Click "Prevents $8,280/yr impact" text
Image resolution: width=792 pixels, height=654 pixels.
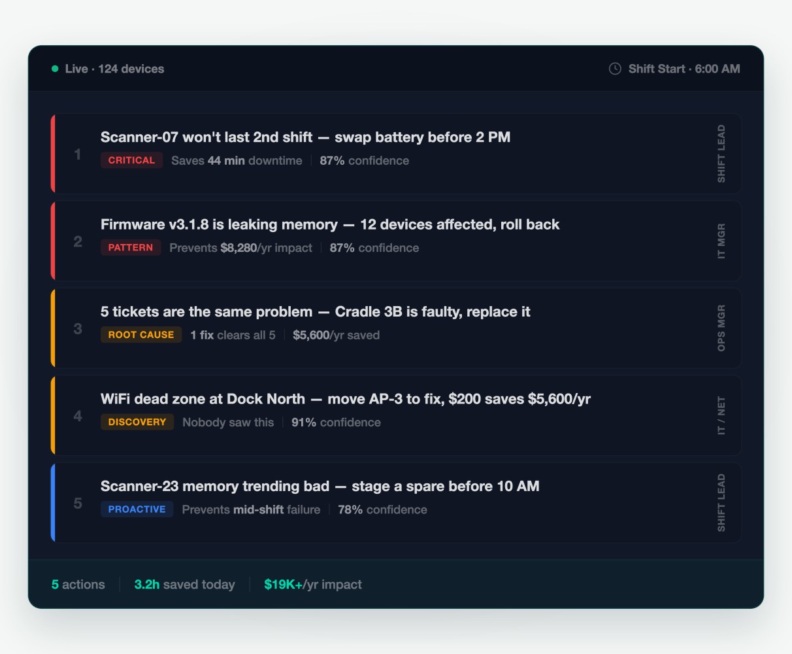click(240, 248)
